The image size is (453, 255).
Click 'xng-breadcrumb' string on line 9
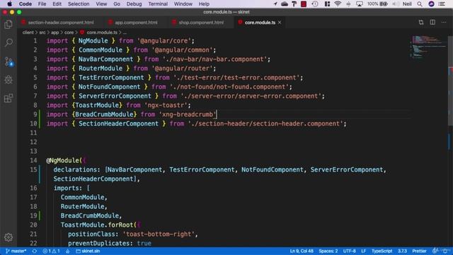coord(188,115)
